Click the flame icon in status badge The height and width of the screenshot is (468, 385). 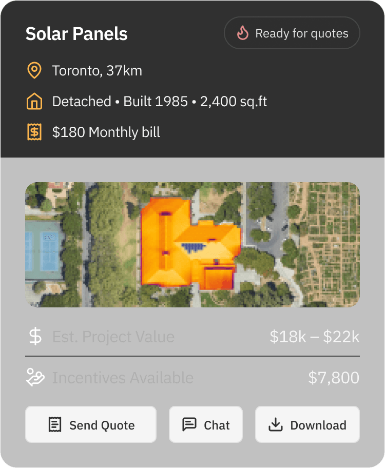(242, 34)
